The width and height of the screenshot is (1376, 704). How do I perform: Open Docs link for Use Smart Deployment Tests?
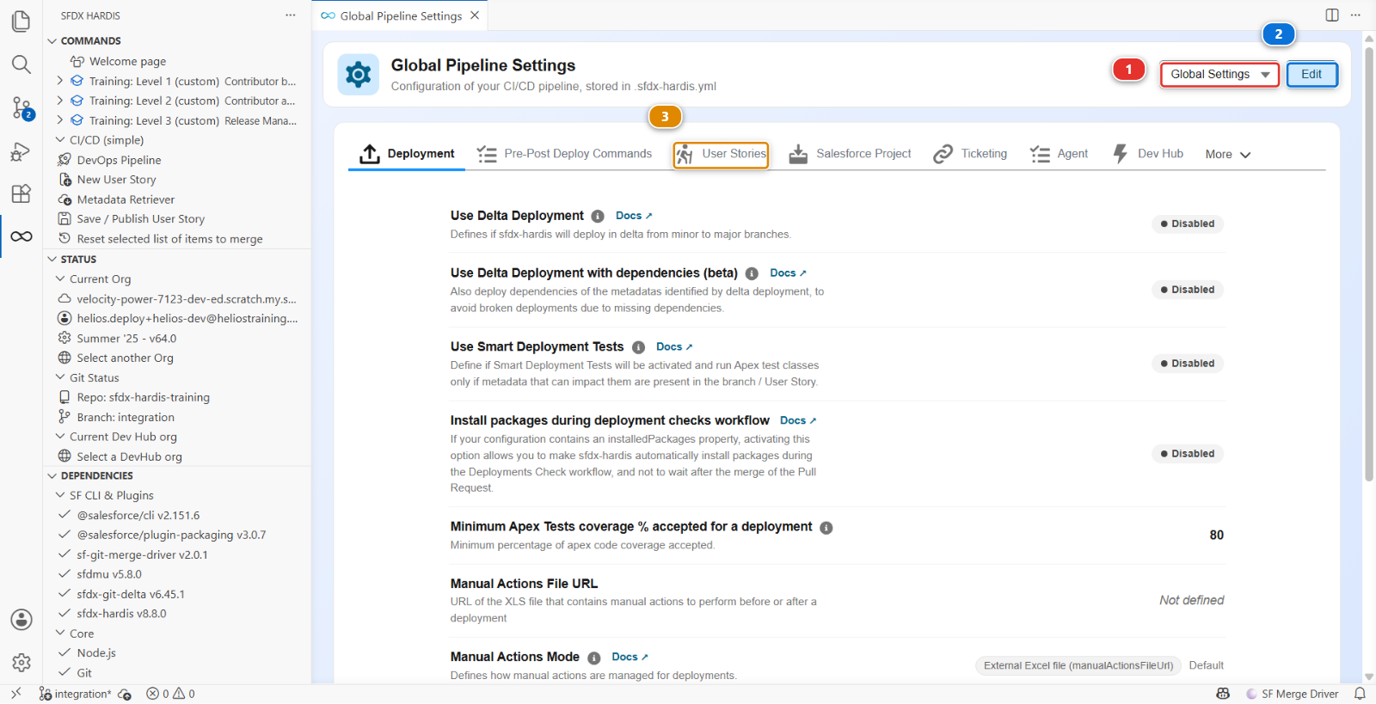(674, 347)
